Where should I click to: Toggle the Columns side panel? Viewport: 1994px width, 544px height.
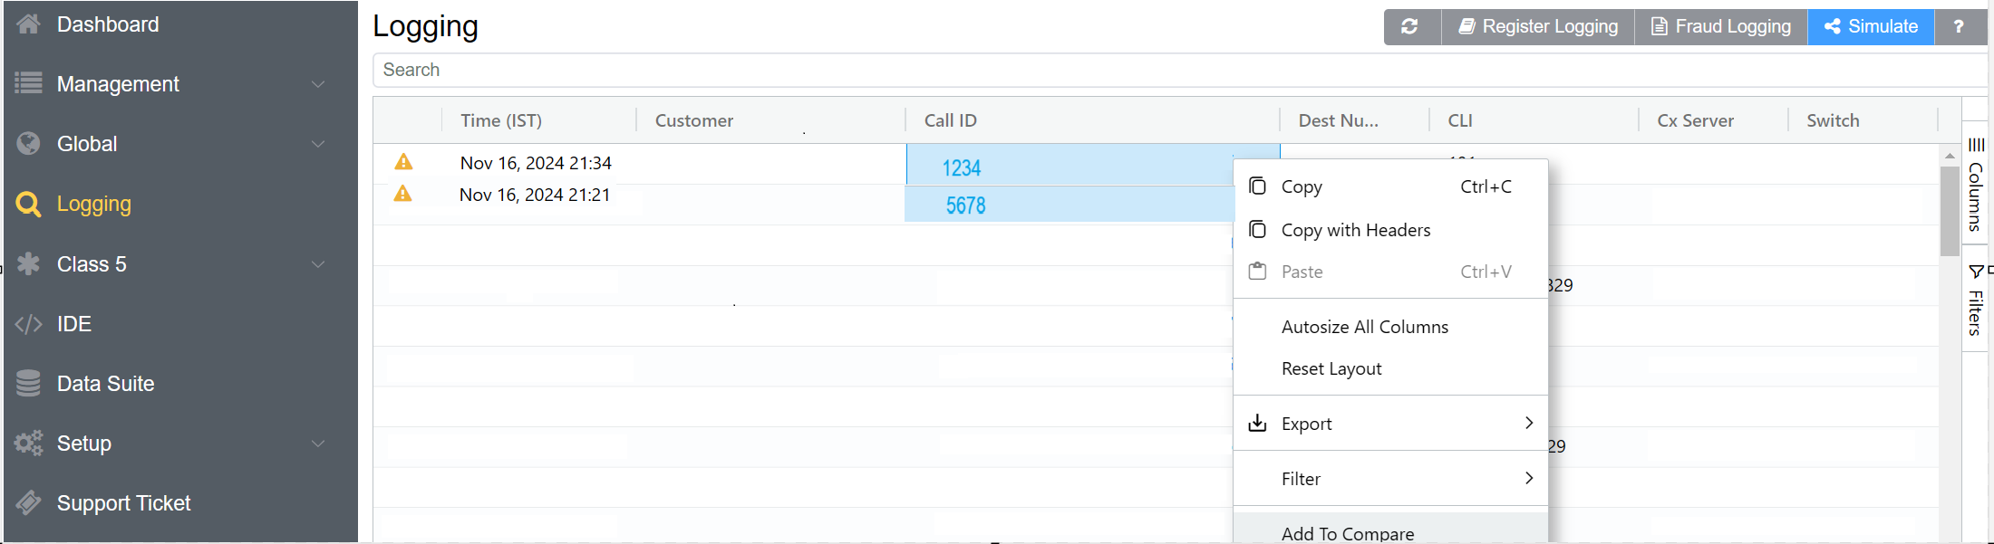point(1976,186)
